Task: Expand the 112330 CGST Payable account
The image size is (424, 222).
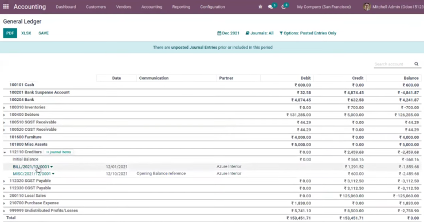Action: (x=5, y=188)
